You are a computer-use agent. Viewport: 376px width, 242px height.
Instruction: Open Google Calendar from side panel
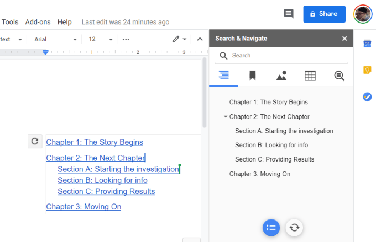pyautogui.click(x=367, y=44)
